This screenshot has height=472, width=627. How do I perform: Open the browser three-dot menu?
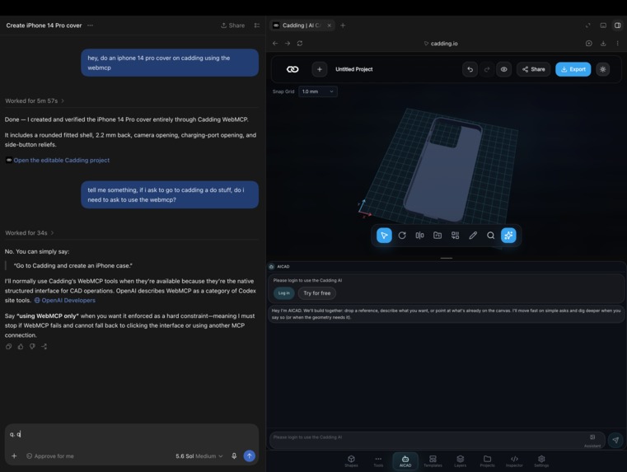click(617, 43)
